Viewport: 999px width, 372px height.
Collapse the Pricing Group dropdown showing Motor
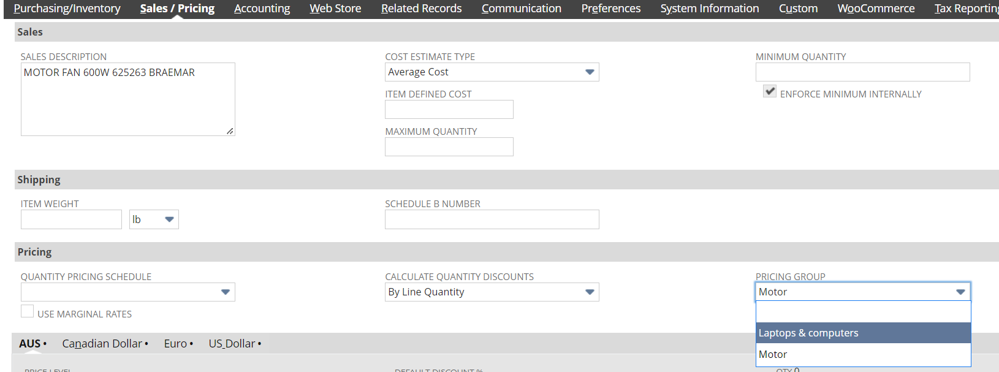(863, 292)
